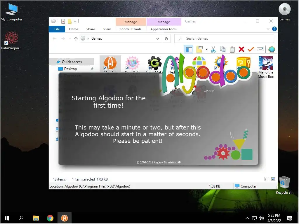Open the folder options toolbar icon

[199, 49]
